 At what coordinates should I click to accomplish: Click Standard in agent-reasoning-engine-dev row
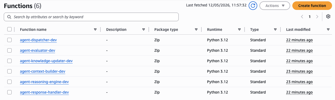258,82
